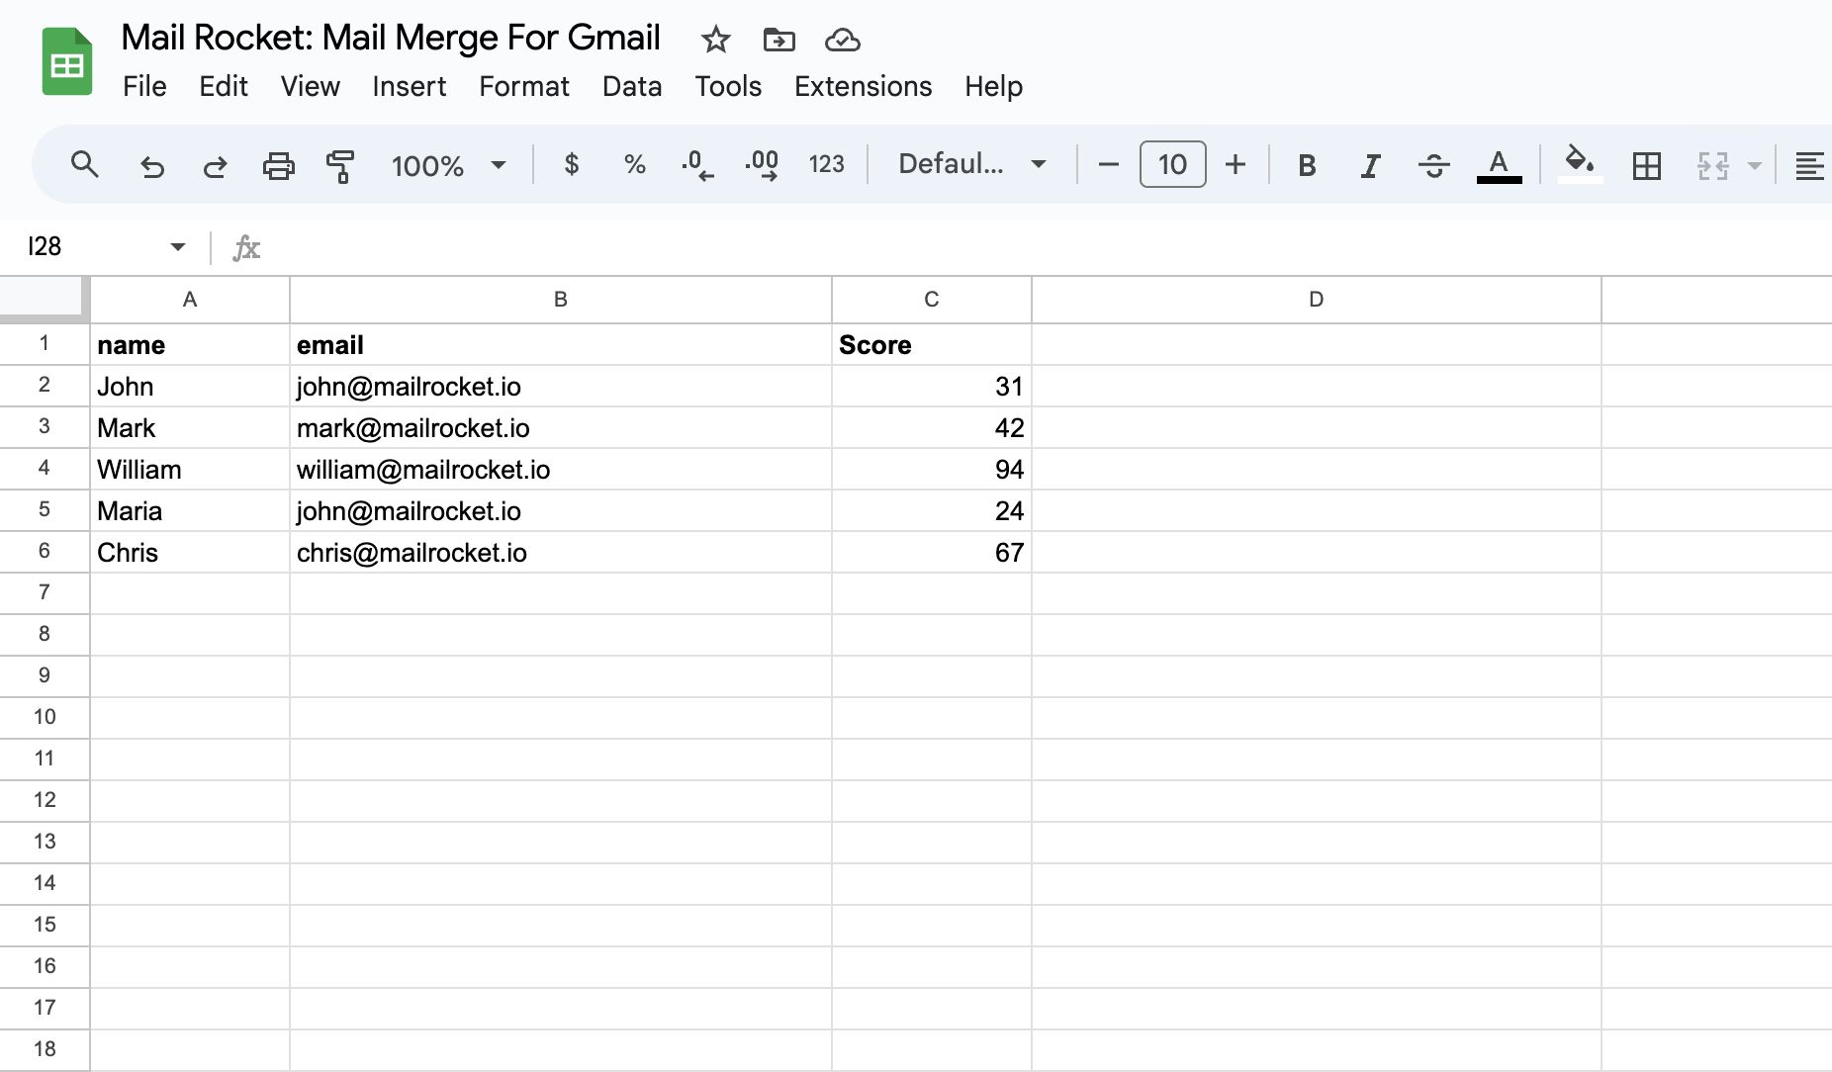Screen dimensions: 1832x1072
Task: Search the menus with magnifier icon
Action: pos(85,164)
